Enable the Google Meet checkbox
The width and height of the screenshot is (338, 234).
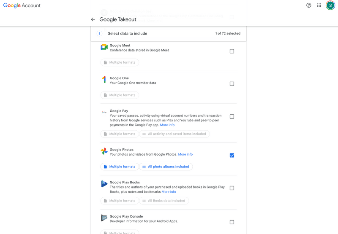pos(232,51)
